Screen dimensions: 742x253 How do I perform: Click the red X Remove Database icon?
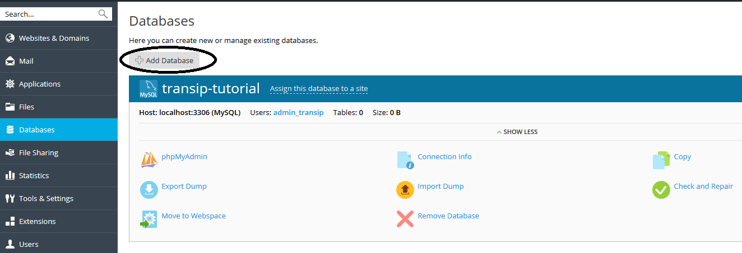pos(405,219)
